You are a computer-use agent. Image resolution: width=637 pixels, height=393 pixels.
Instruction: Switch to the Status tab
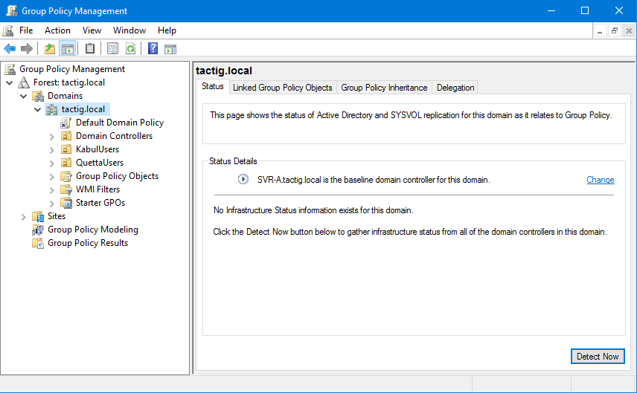pos(213,86)
